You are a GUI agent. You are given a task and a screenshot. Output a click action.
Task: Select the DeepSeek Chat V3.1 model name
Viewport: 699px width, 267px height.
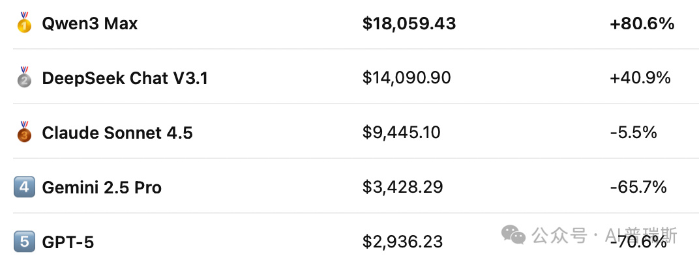125,78
